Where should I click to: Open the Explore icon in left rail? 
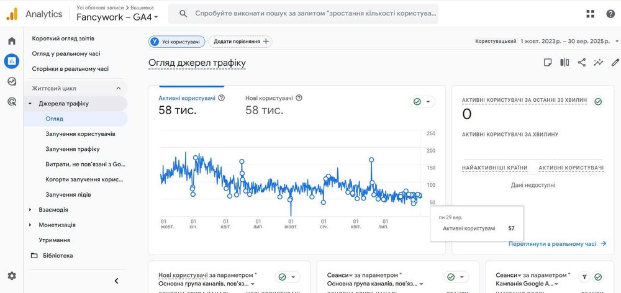tap(11, 81)
